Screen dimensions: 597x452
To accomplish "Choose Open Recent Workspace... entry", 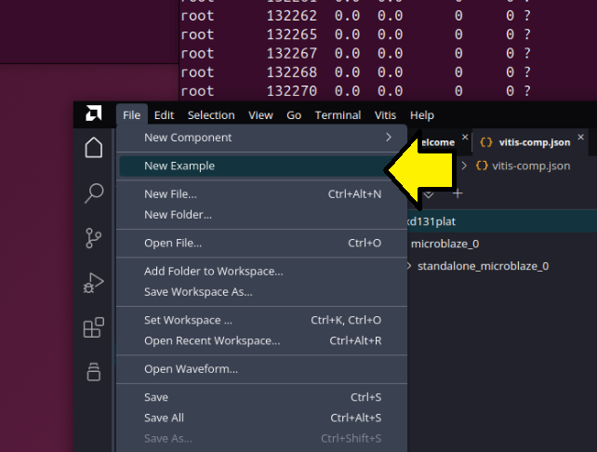I will click(212, 340).
